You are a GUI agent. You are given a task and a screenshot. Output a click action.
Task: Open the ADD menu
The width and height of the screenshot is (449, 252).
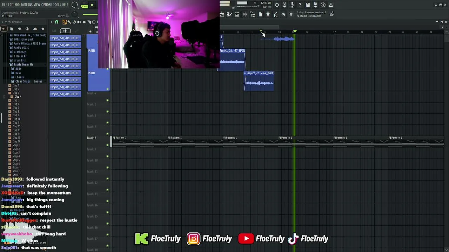click(x=17, y=5)
